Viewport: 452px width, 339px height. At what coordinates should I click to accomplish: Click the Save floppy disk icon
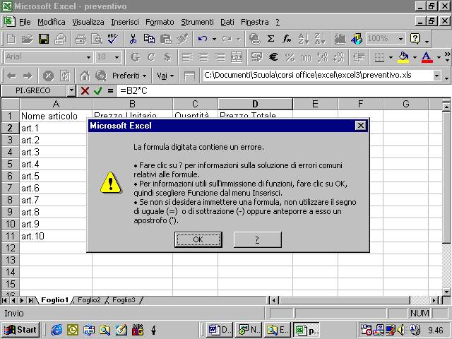[x=44, y=39]
